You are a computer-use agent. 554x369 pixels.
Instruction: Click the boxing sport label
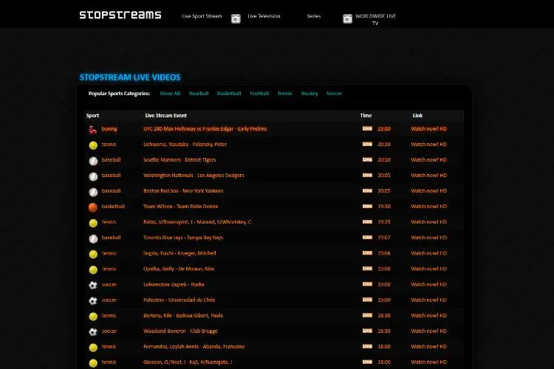click(109, 129)
